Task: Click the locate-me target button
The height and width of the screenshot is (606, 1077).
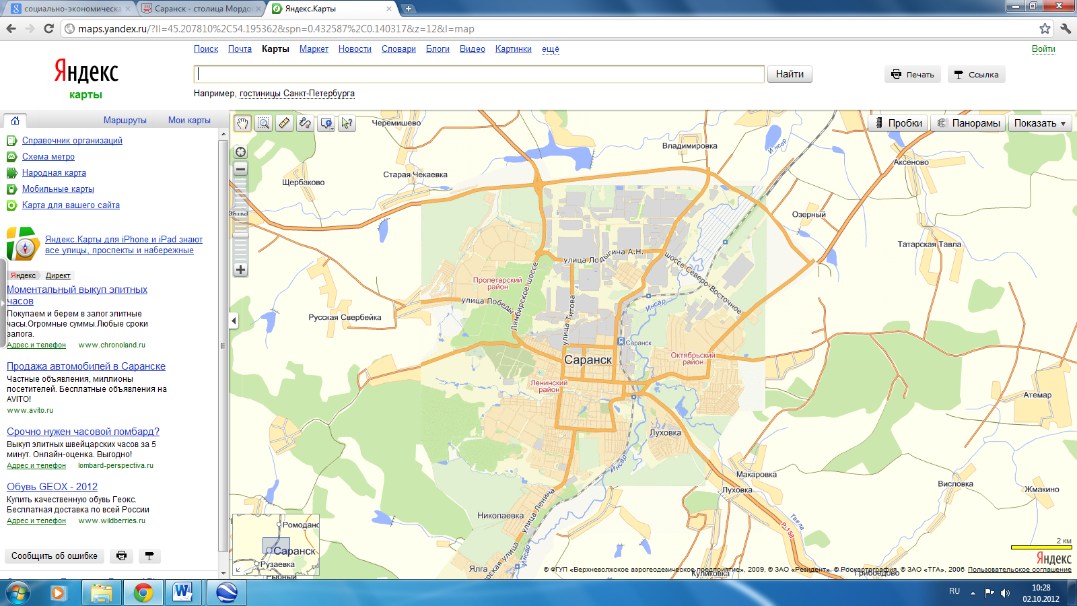Action: click(240, 152)
